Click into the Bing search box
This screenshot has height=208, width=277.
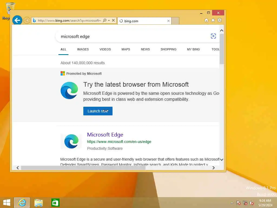tap(133, 37)
